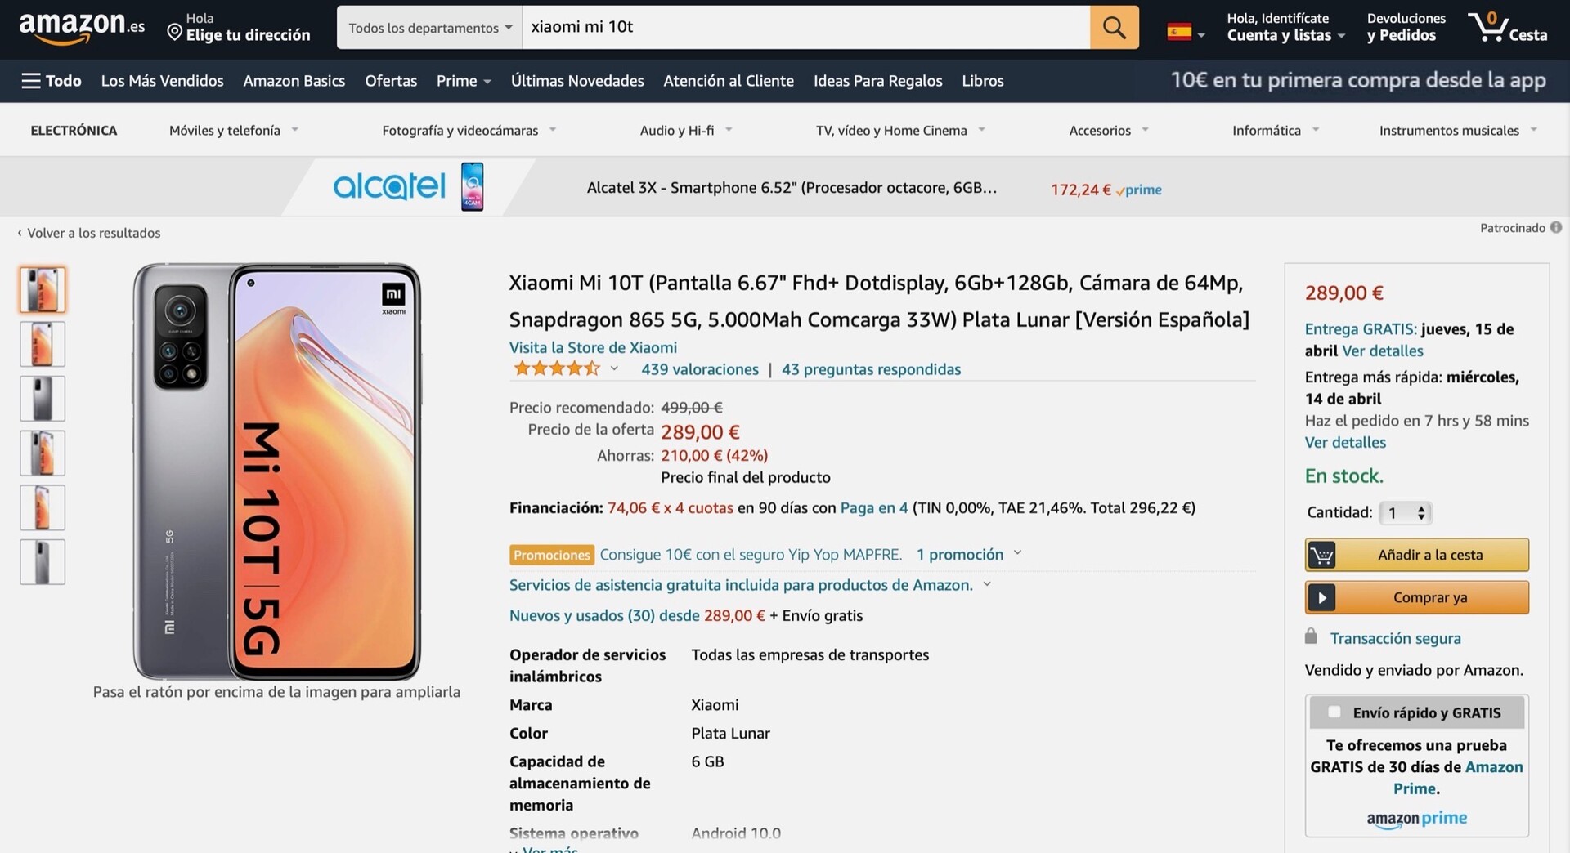Click the search field containing xiaomi mi 10t
1570x853 pixels.
(x=805, y=28)
